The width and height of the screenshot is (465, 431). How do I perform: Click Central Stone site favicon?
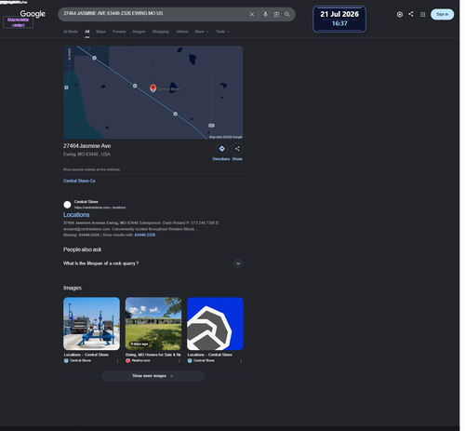(x=67, y=205)
